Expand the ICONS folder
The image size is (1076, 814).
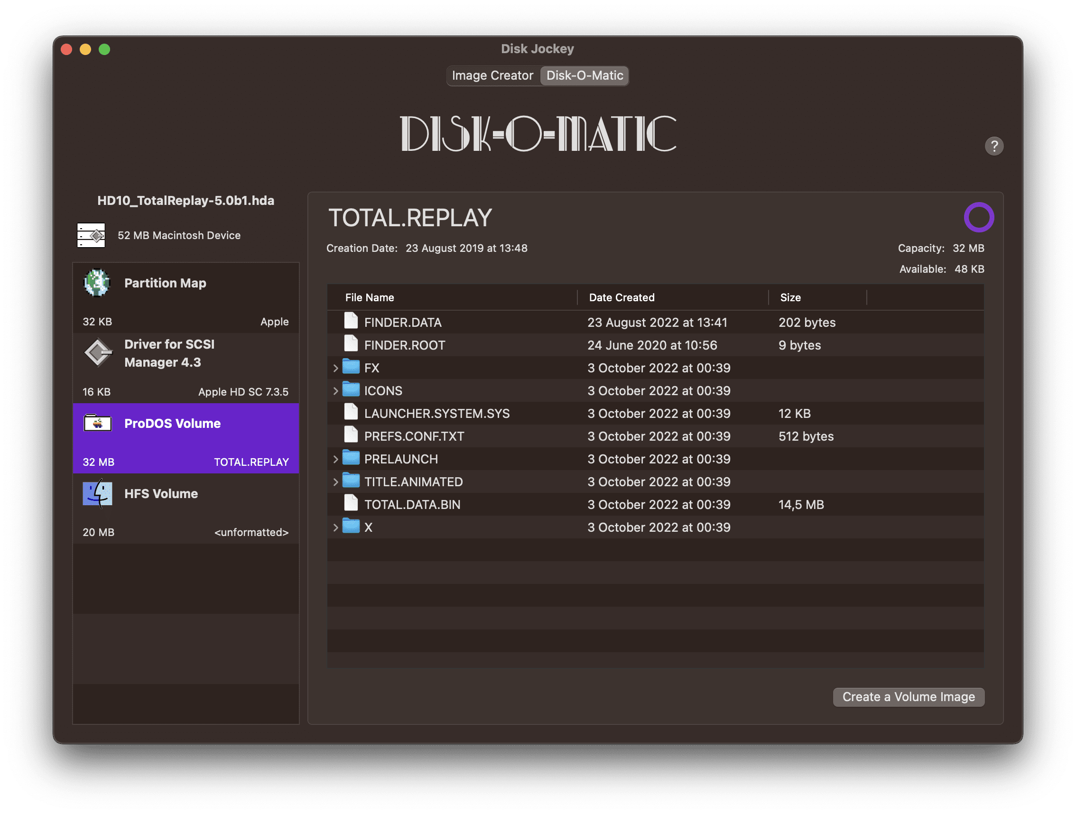[335, 391]
